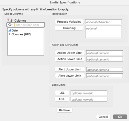The image size is (129, 121).
Task: Expand the Counties (20/0) group
Action: pos(10,34)
